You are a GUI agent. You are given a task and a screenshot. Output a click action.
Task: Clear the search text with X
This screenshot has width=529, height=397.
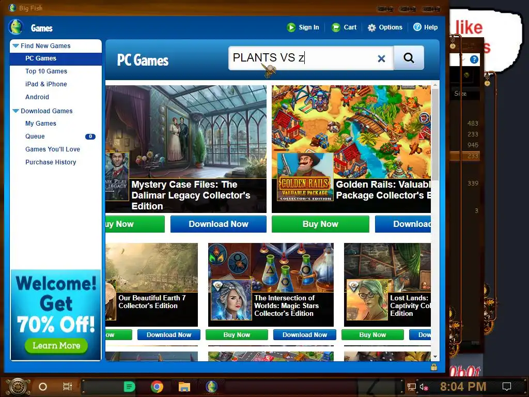[381, 59]
